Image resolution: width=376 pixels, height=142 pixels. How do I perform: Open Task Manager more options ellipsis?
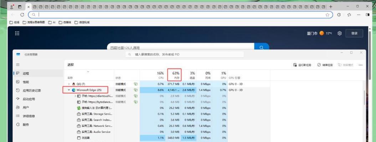pos(360,65)
